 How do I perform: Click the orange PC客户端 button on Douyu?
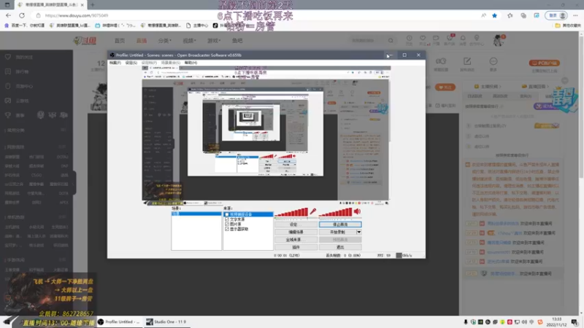pyautogui.click(x=544, y=63)
